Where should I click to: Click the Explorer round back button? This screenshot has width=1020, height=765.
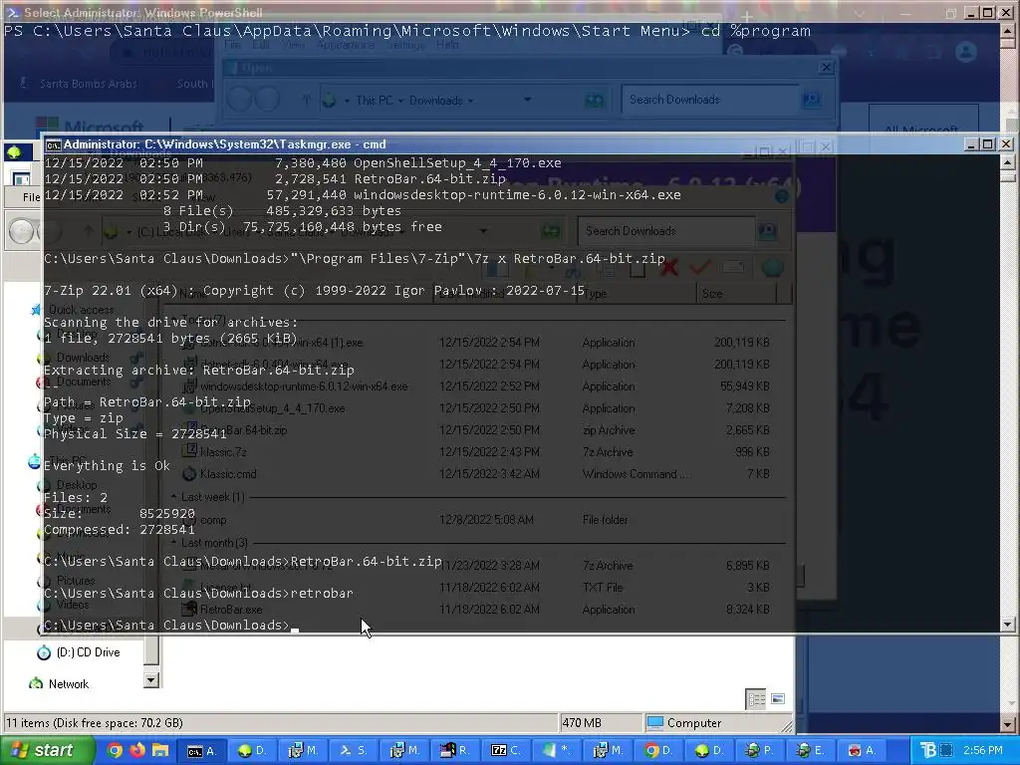pos(21,231)
